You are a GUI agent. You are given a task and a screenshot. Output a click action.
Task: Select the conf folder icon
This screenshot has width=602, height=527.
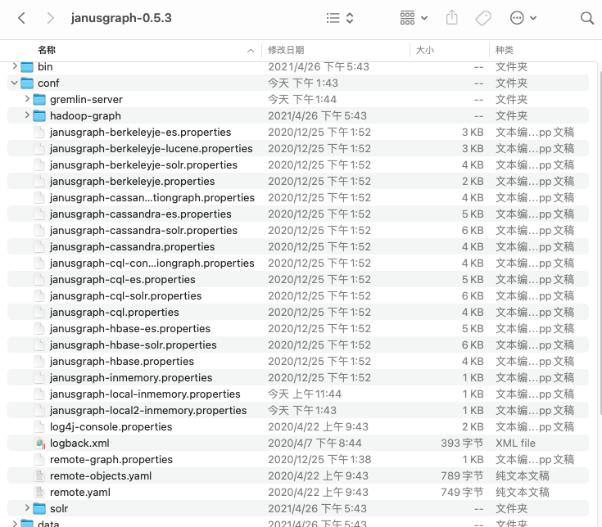(x=27, y=83)
